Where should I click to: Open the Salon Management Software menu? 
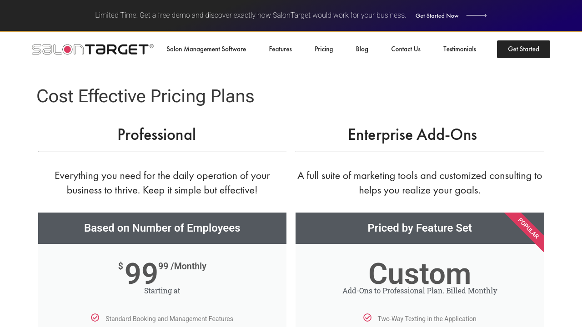click(206, 49)
